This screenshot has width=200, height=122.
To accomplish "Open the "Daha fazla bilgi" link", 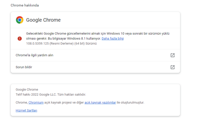I will [113, 38].
